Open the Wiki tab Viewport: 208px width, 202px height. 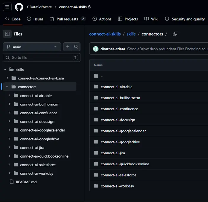[x=151, y=19]
